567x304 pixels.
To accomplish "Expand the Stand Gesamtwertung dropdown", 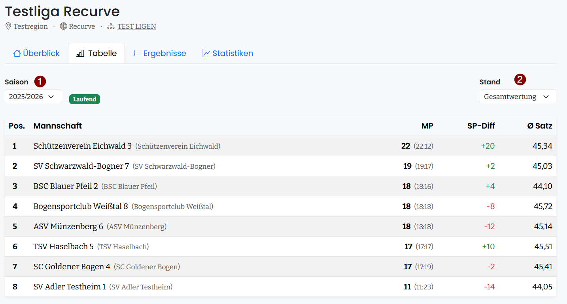I will click(518, 97).
